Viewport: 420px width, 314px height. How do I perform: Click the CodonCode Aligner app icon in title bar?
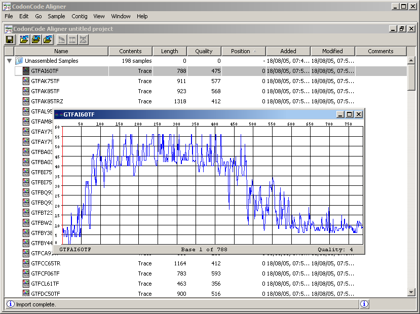point(7,7)
